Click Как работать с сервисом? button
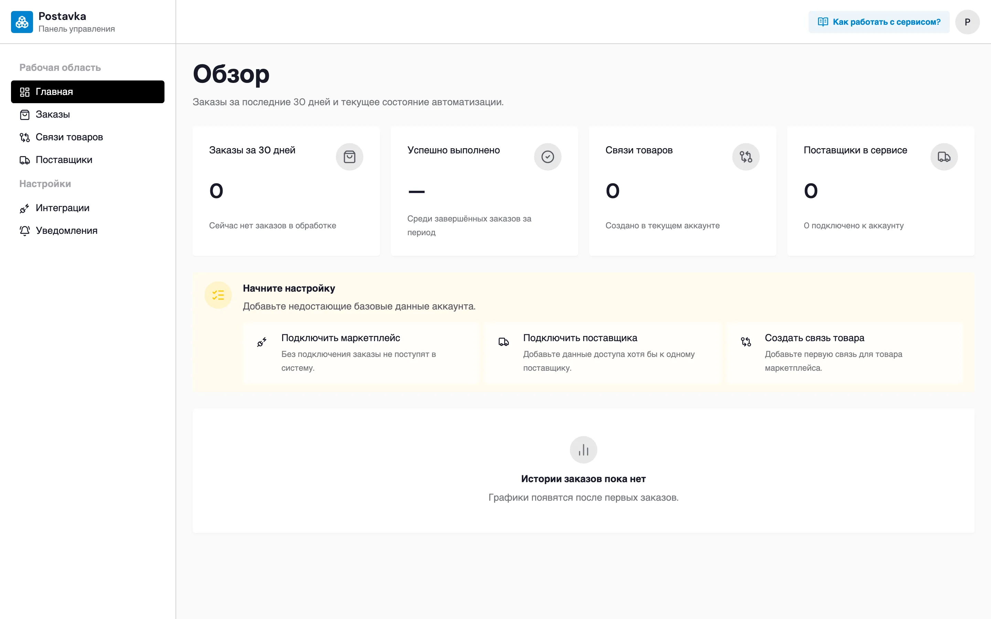The image size is (991, 619). [879, 22]
